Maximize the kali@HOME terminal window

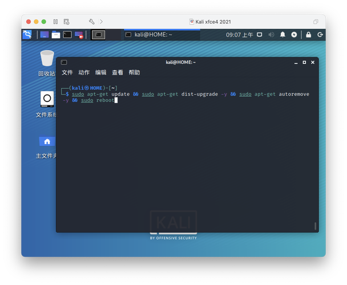304,63
